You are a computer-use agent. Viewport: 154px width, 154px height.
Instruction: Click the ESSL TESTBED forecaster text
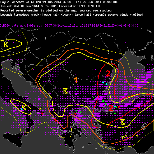coord(90,6)
